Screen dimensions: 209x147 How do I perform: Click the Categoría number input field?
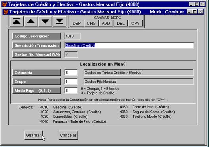click(71, 73)
